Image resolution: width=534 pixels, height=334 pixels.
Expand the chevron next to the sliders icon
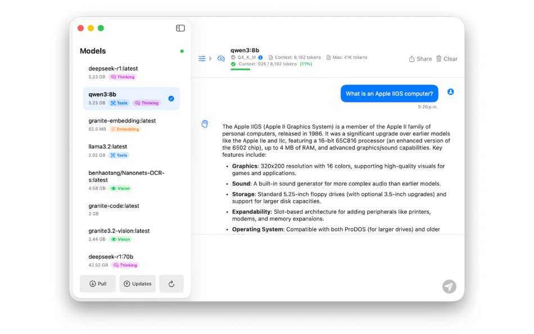(x=211, y=58)
